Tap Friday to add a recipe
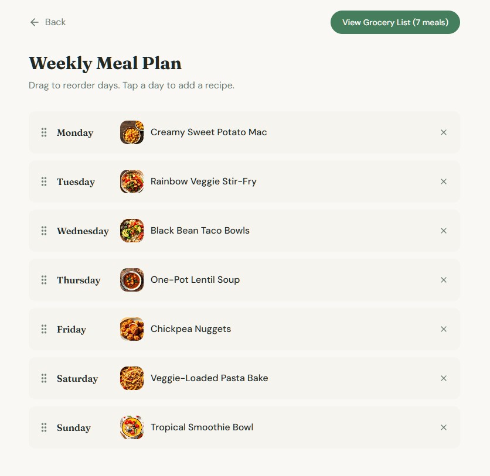The width and height of the screenshot is (490, 476). click(72, 330)
